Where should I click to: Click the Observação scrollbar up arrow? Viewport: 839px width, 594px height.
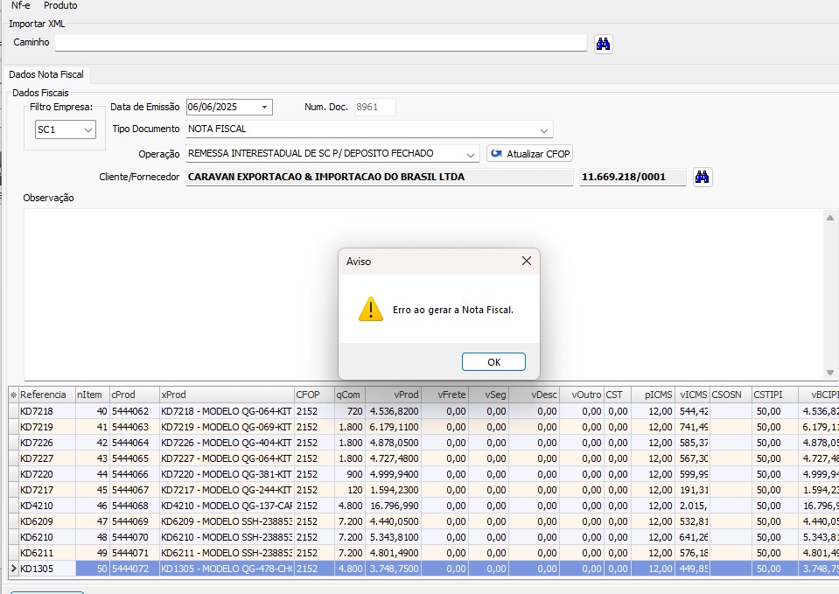(831, 218)
